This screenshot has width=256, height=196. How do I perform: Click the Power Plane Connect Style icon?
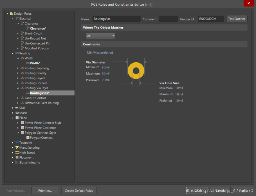click(x=23, y=123)
